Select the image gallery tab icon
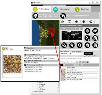This screenshot has width=102, height=95. (91, 22)
